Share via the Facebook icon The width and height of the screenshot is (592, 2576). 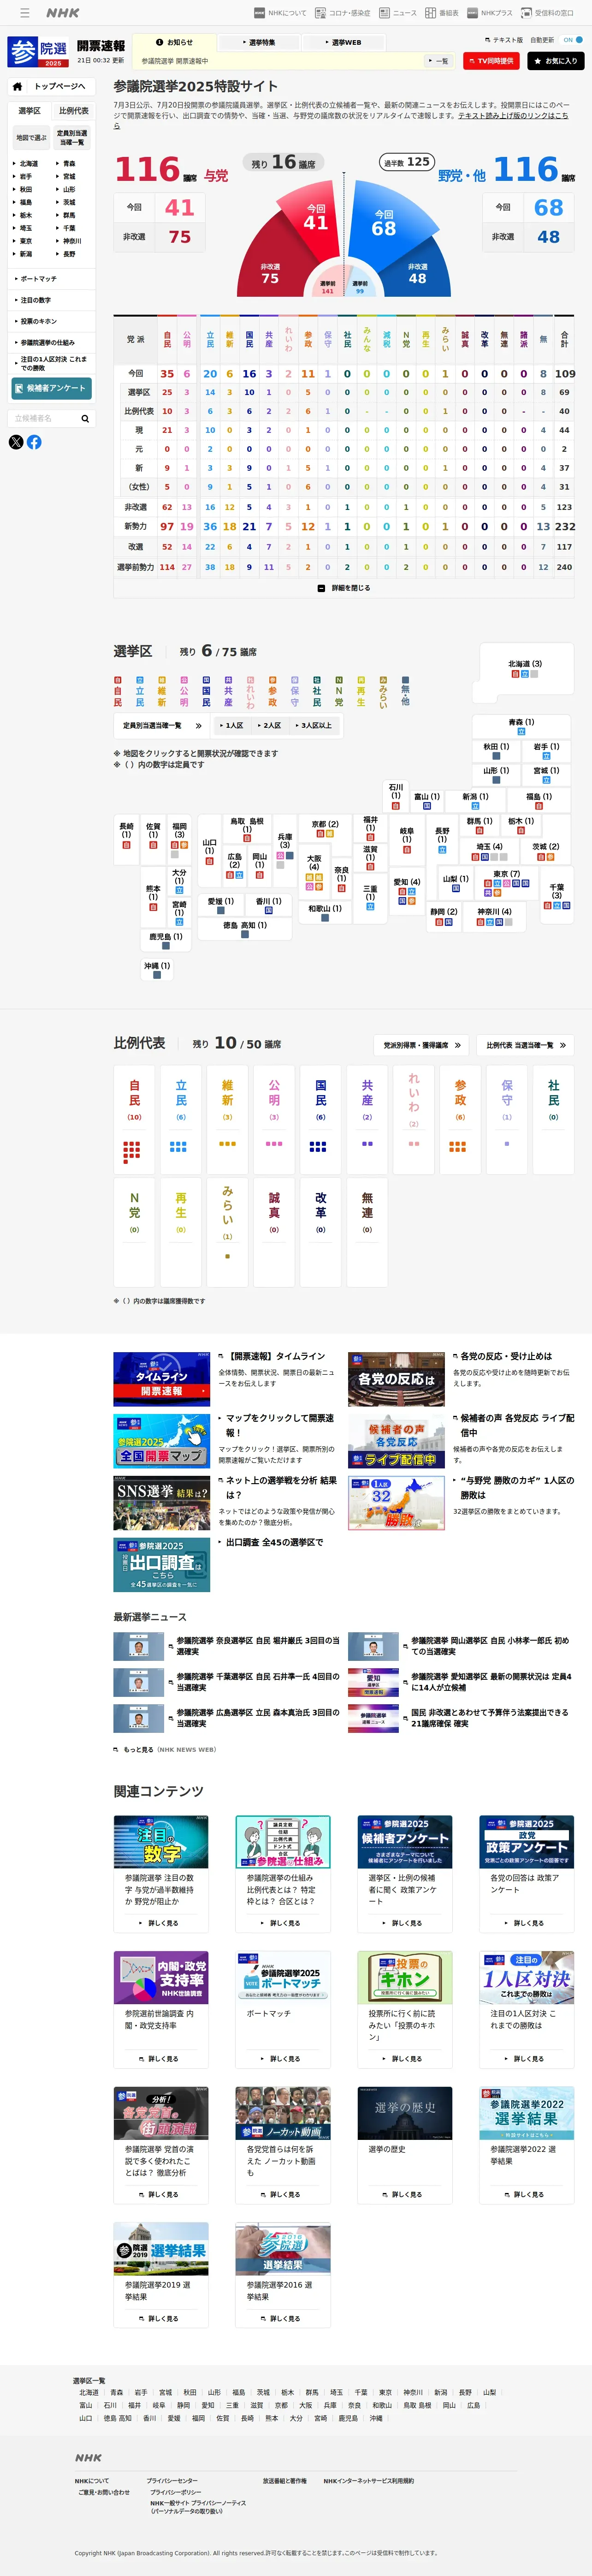pyautogui.click(x=34, y=442)
